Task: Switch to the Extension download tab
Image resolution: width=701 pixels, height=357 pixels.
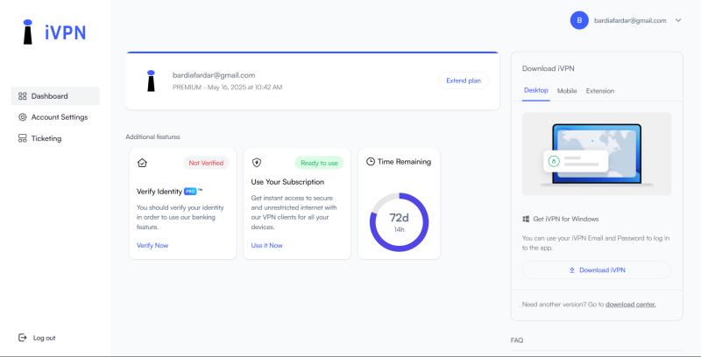Action: 600,91
